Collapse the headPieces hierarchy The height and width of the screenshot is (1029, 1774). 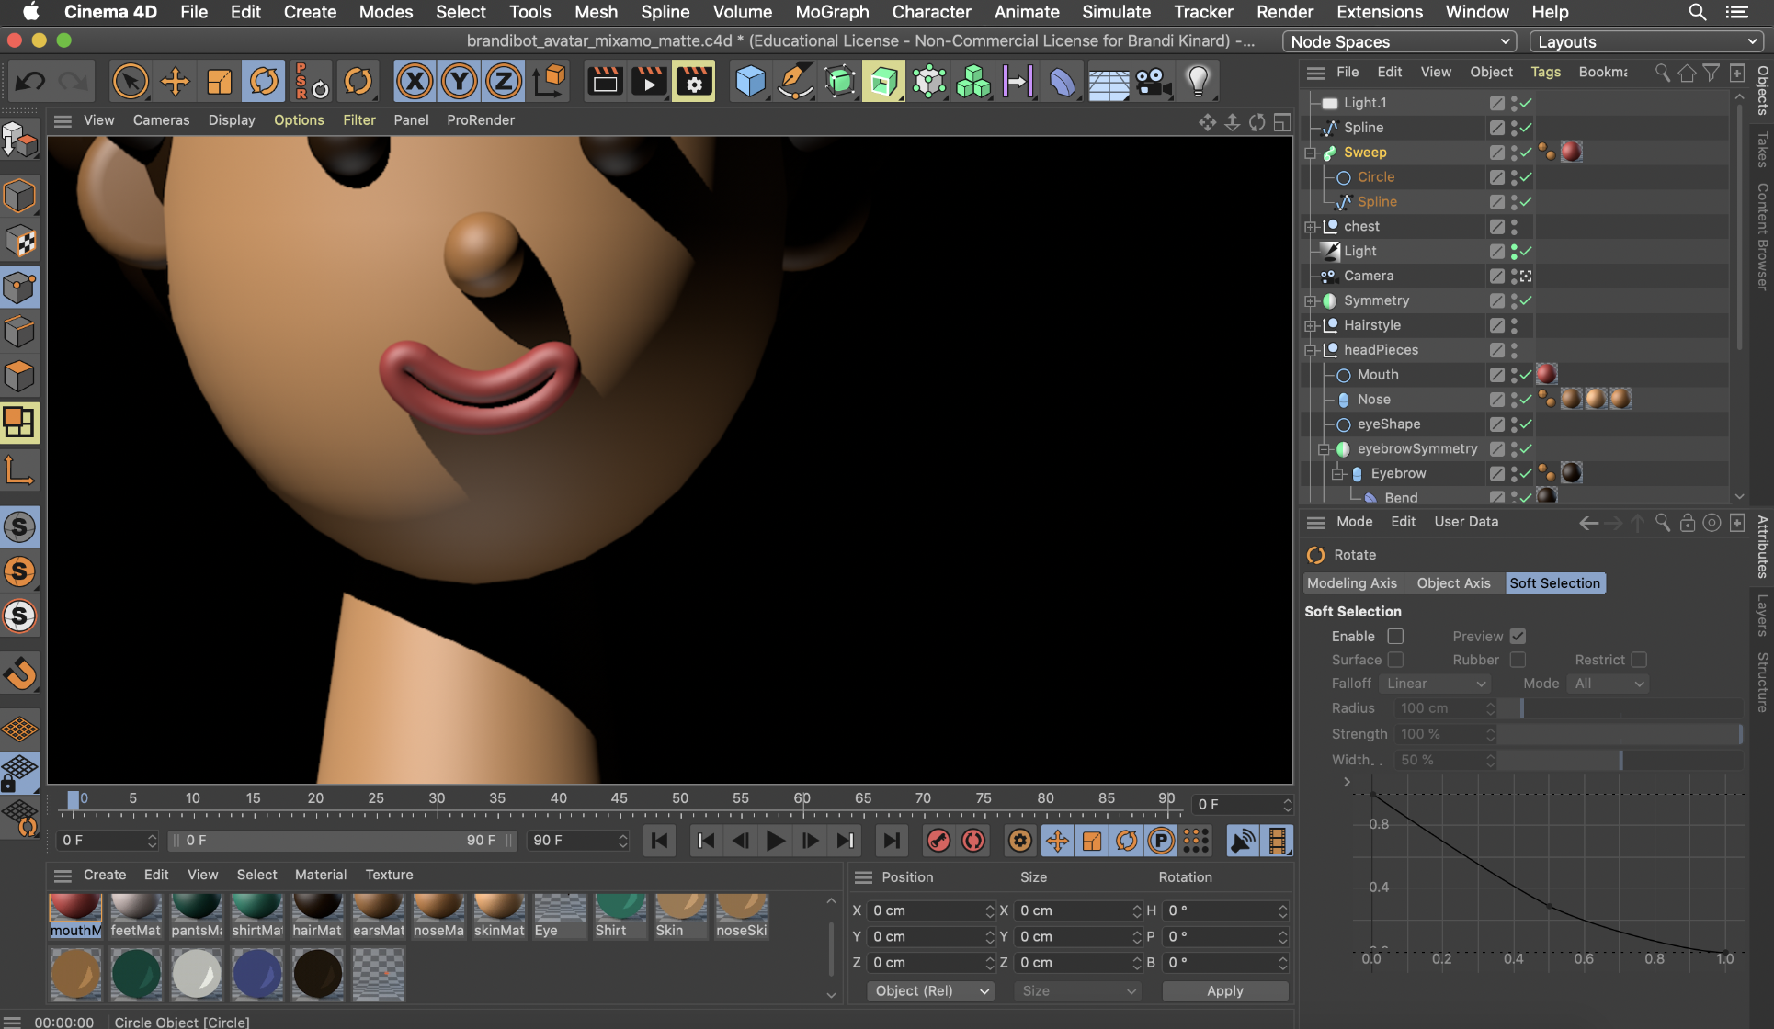pos(1311,350)
